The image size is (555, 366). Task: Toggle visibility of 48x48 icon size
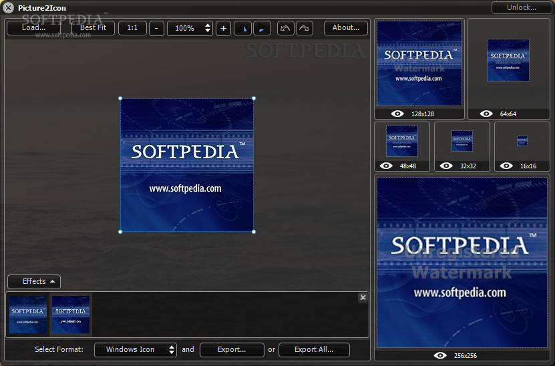[x=386, y=166]
